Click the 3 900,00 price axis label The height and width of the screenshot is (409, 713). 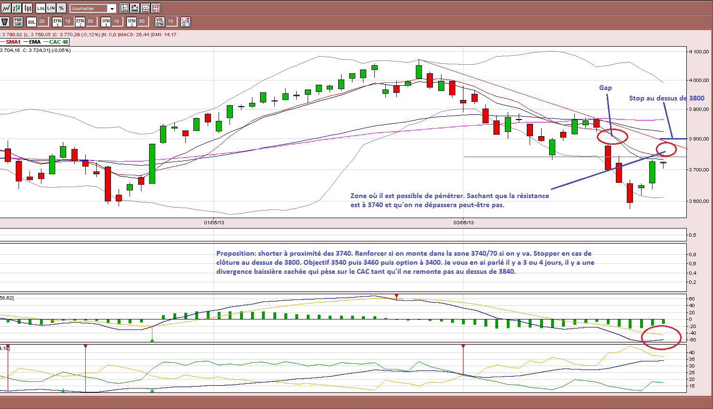tap(699, 110)
